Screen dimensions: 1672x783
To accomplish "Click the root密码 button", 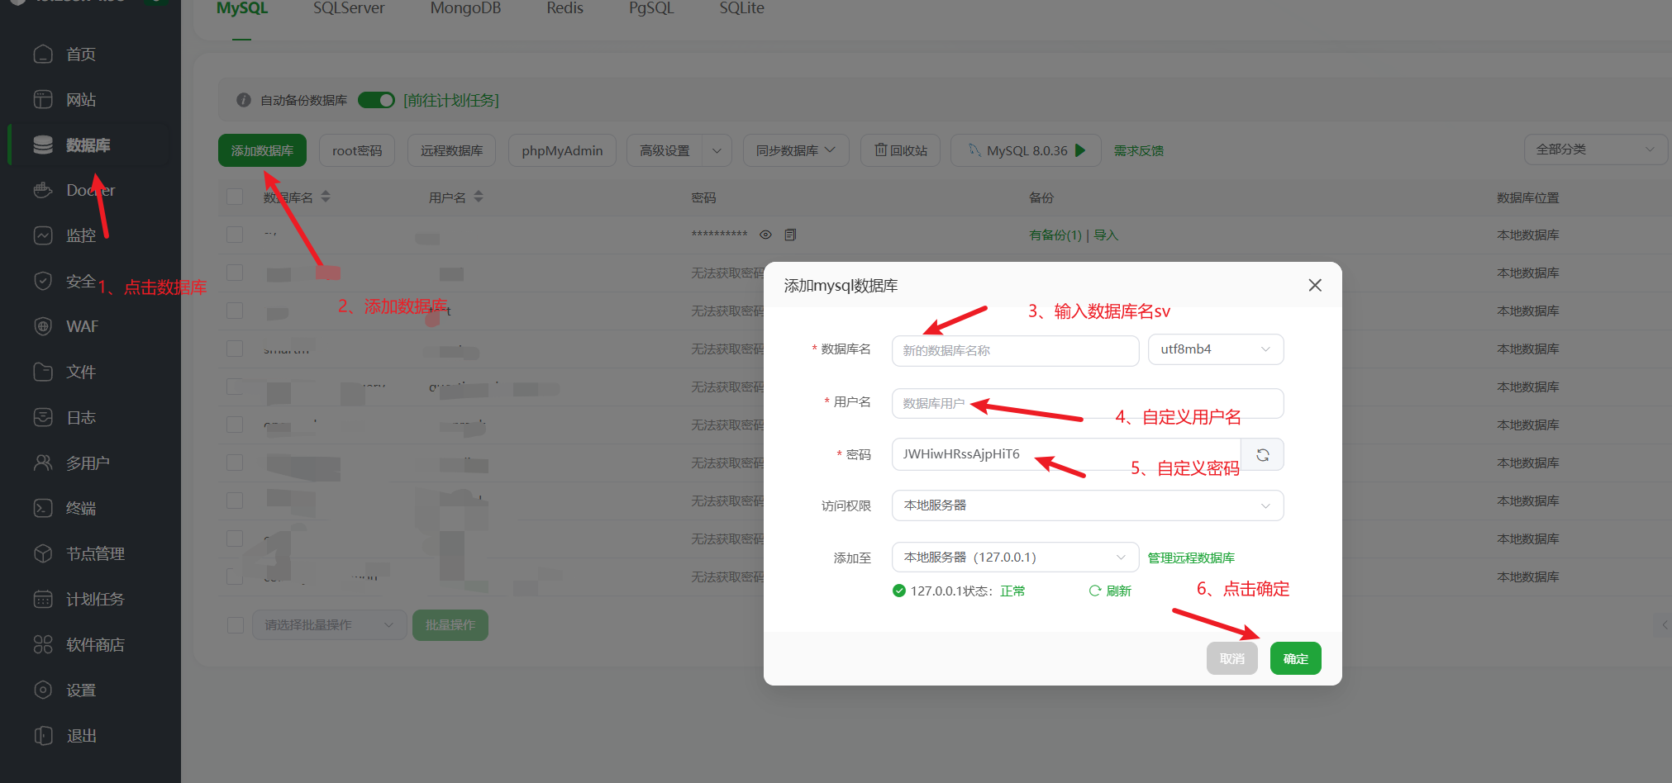I will 357,150.
